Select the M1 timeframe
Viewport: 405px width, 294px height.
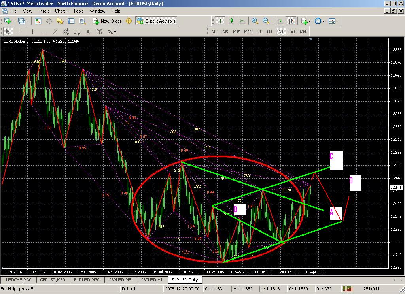click(214, 32)
